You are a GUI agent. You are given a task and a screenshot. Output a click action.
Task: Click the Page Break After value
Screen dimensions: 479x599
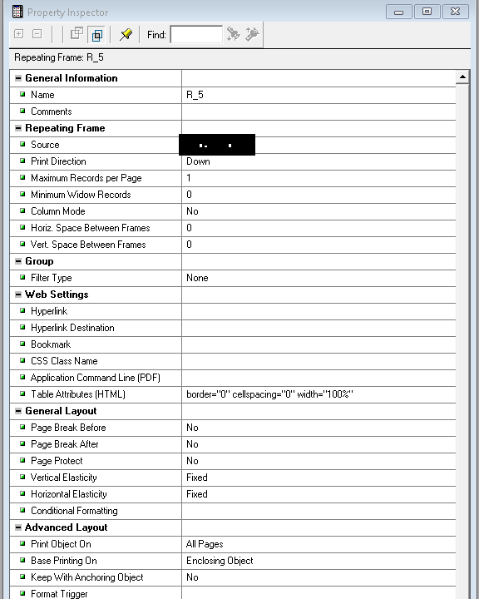[192, 444]
